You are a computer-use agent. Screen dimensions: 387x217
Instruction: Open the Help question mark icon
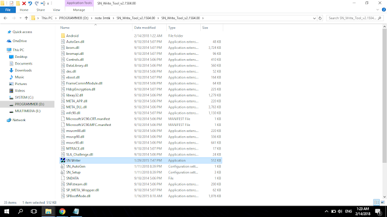(384, 10)
